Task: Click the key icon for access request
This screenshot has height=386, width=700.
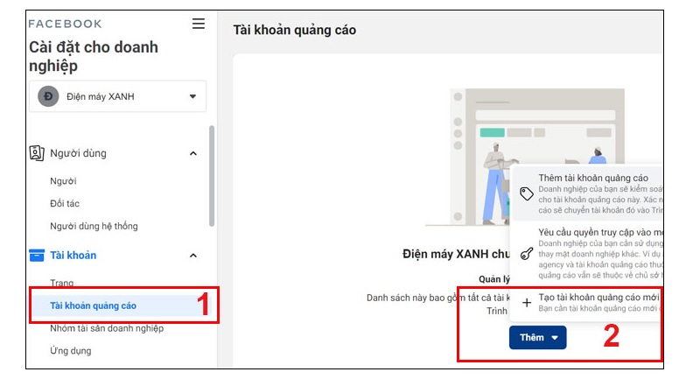Action: tap(527, 254)
